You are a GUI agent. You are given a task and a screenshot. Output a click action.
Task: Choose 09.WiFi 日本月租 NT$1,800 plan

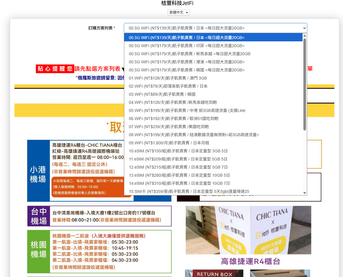tap(169, 143)
